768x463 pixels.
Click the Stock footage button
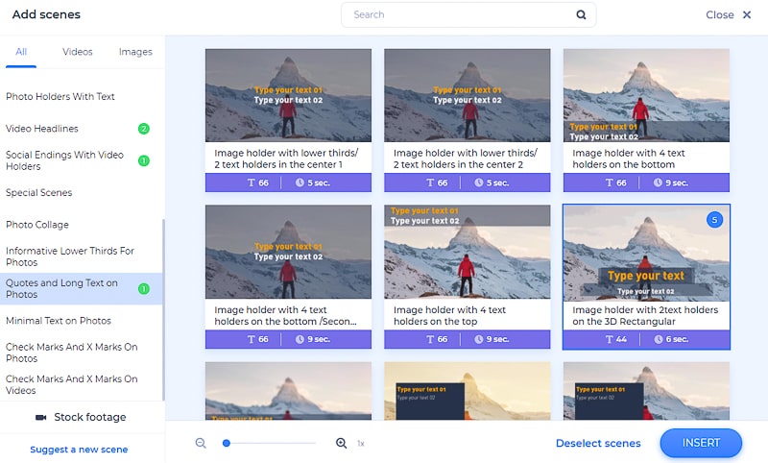[82, 417]
